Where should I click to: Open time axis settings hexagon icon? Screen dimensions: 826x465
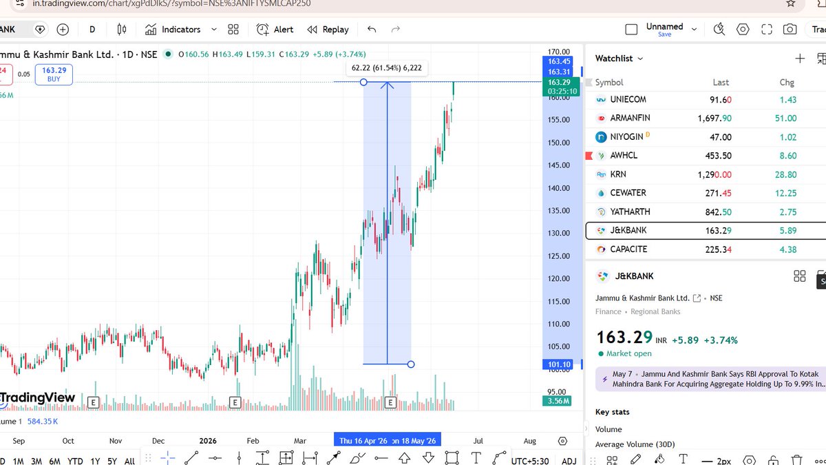563,441
